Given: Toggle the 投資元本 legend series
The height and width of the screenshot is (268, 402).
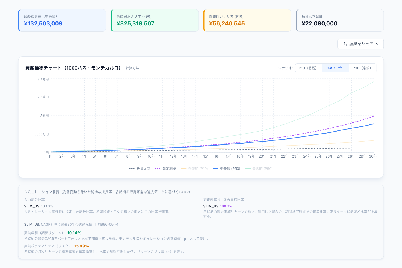Looking at the screenshot, I should [140, 169].
